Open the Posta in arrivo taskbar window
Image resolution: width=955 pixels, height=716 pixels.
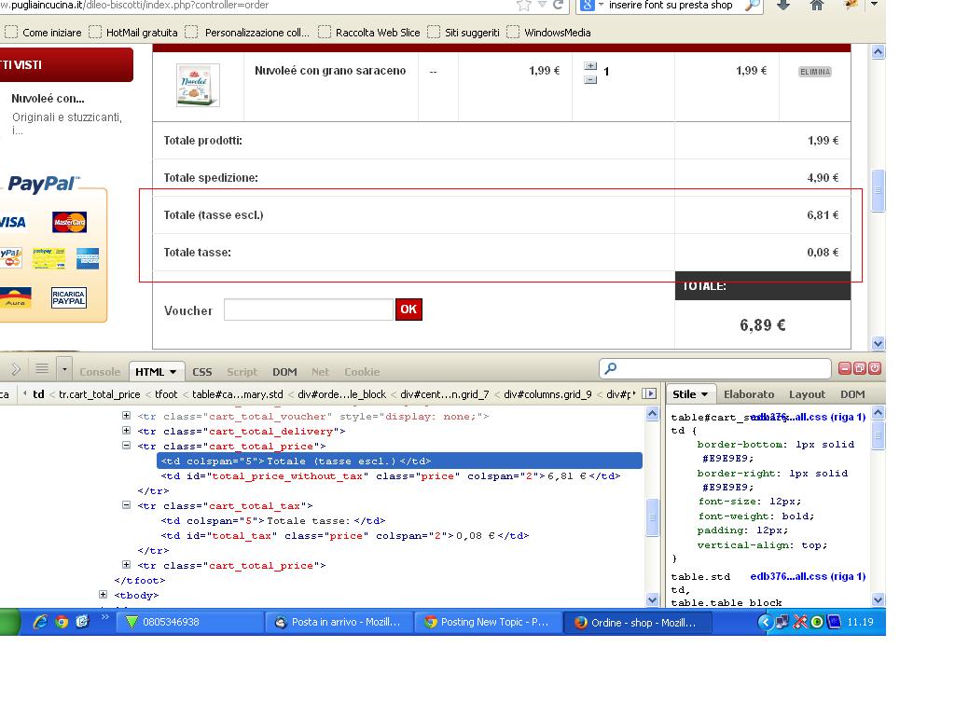[x=339, y=622]
